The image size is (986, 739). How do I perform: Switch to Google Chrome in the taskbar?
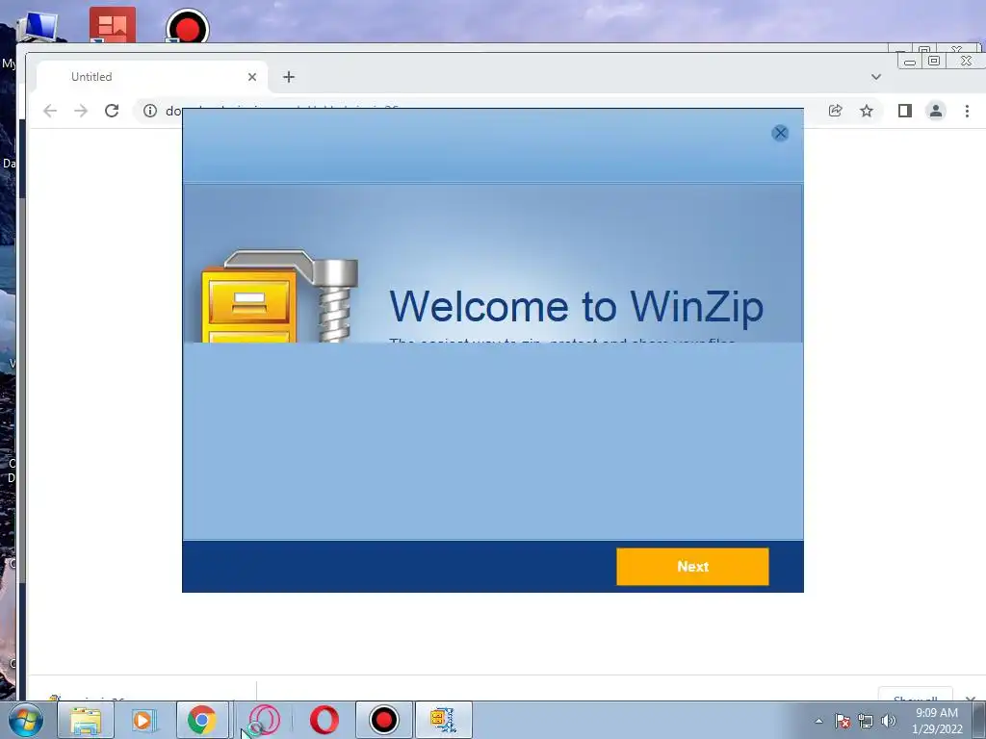pyautogui.click(x=202, y=720)
